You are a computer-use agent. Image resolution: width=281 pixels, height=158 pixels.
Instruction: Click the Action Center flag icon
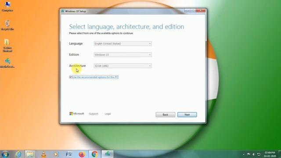(x=249, y=154)
